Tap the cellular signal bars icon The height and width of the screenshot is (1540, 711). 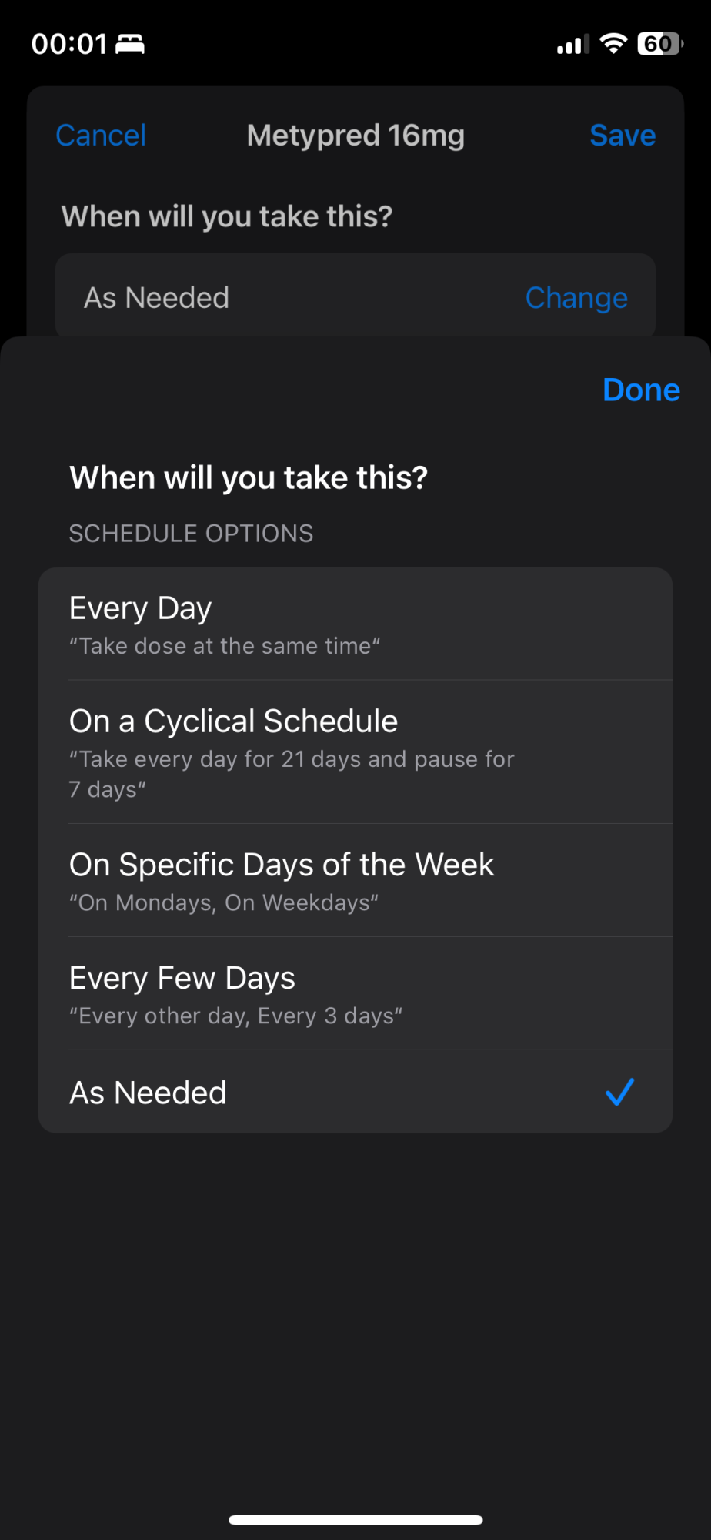click(x=572, y=45)
